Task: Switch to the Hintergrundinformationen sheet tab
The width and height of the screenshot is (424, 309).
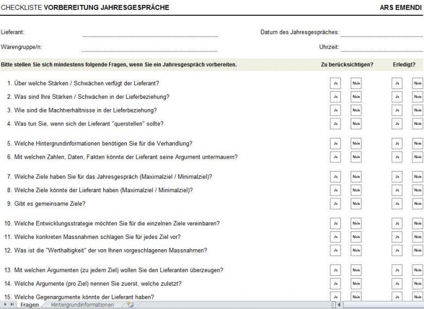Action: [x=82, y=305]
